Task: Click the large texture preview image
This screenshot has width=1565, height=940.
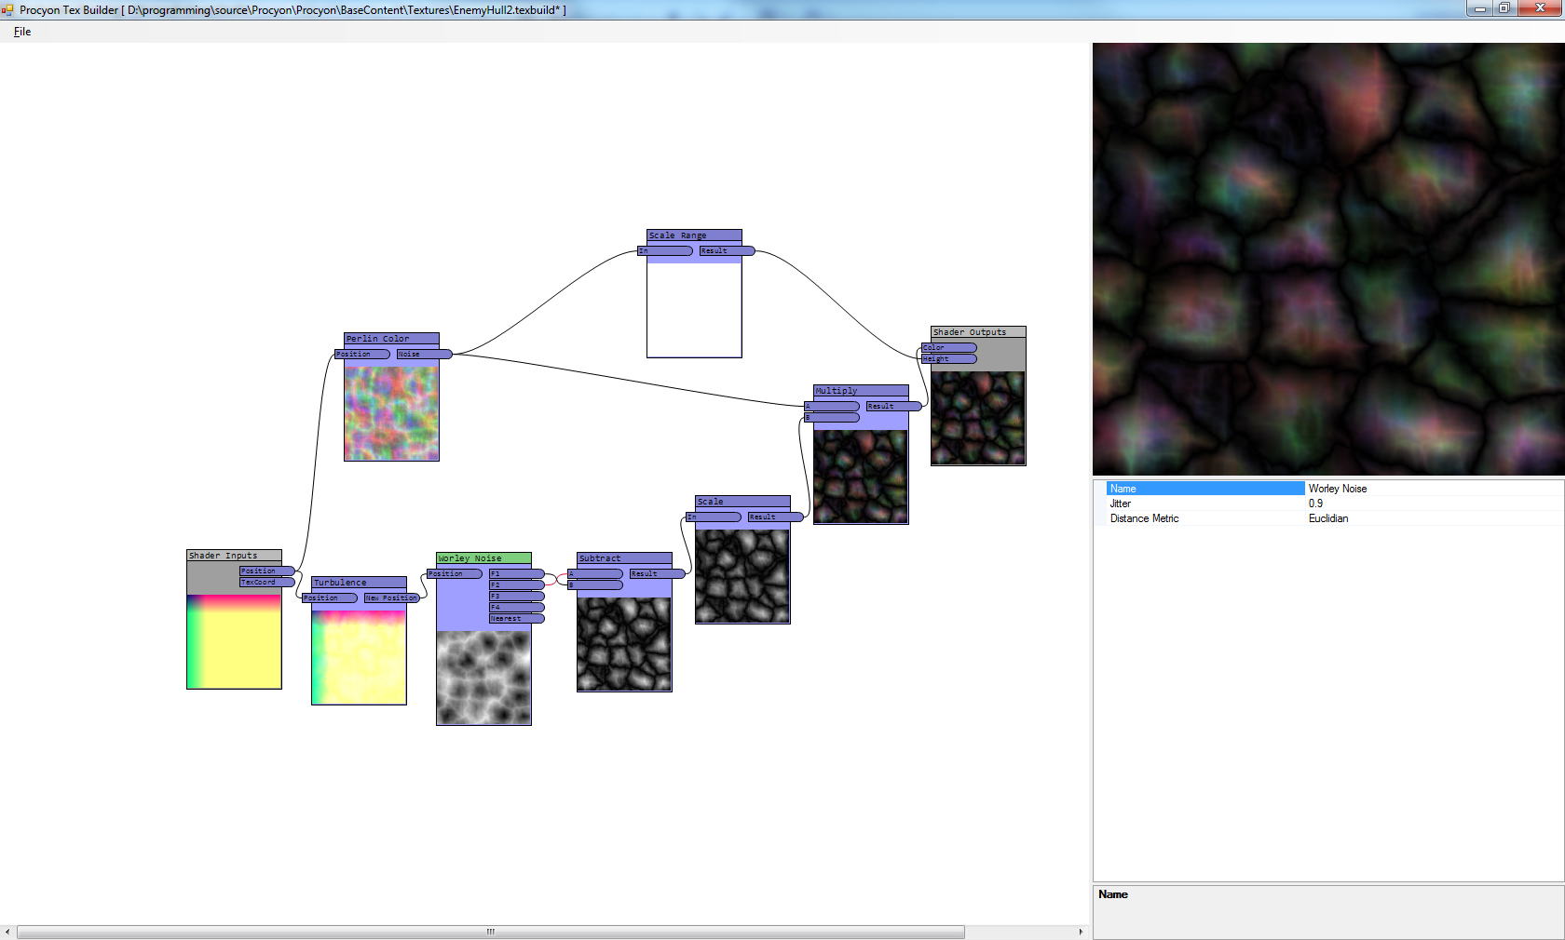Action: 1328,259
